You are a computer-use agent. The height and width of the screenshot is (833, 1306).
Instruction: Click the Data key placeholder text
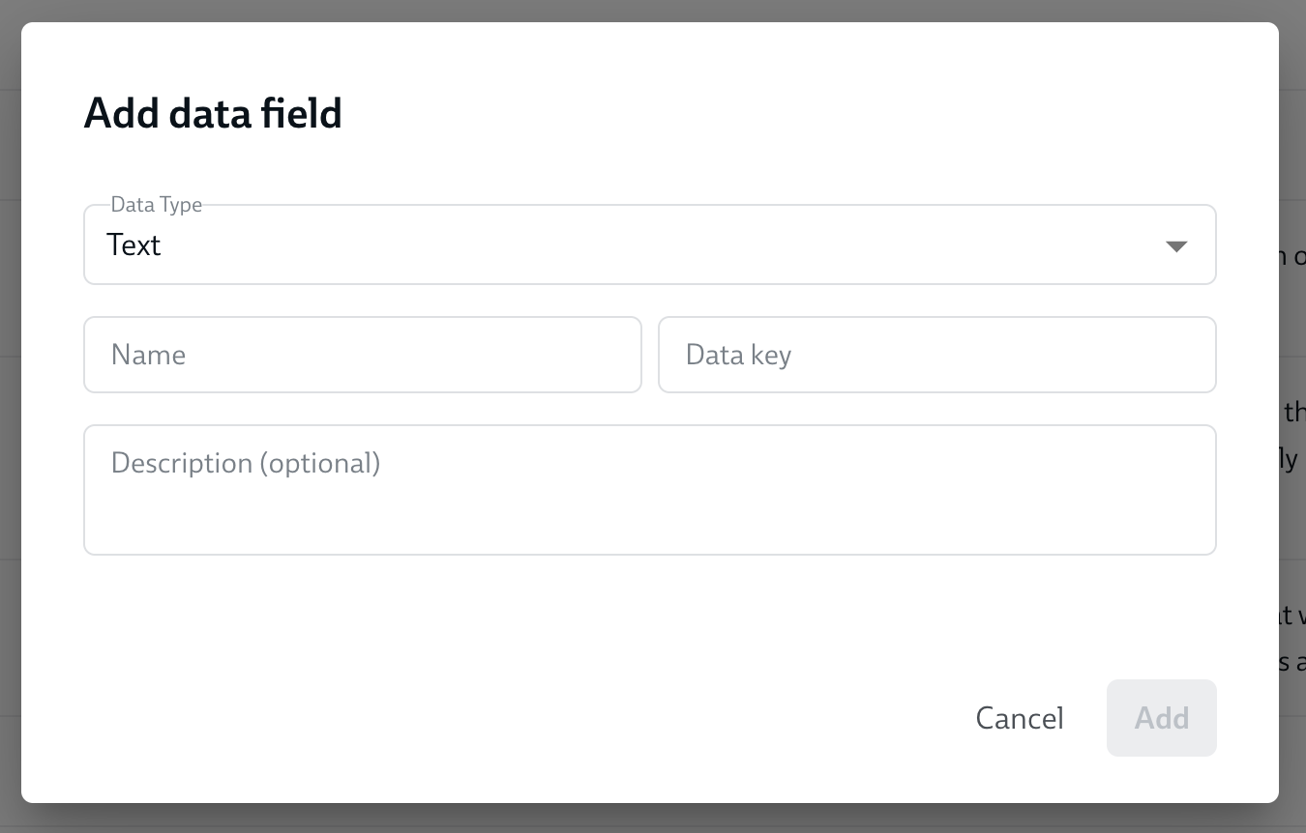tap(738, 355)
